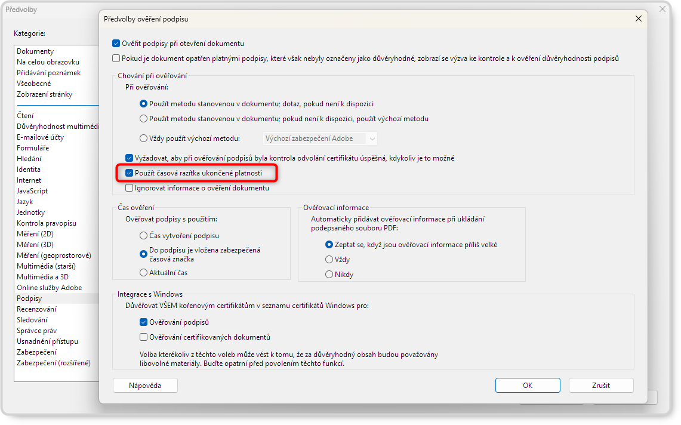Close the Předvolby ověření podpisu dialog

tap(639, 19)
